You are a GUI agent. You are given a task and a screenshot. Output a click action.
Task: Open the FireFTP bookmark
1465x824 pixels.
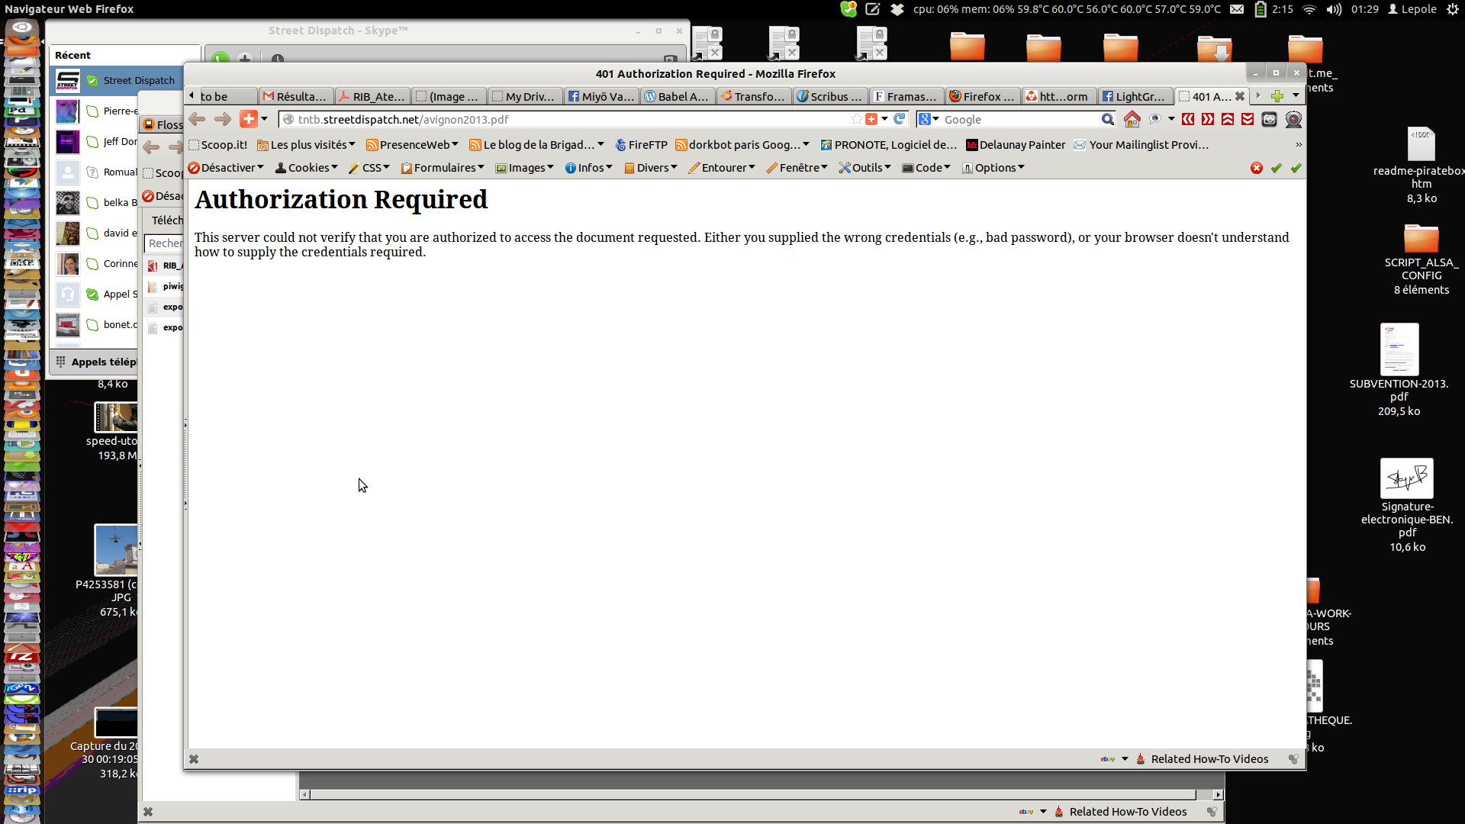641,145
